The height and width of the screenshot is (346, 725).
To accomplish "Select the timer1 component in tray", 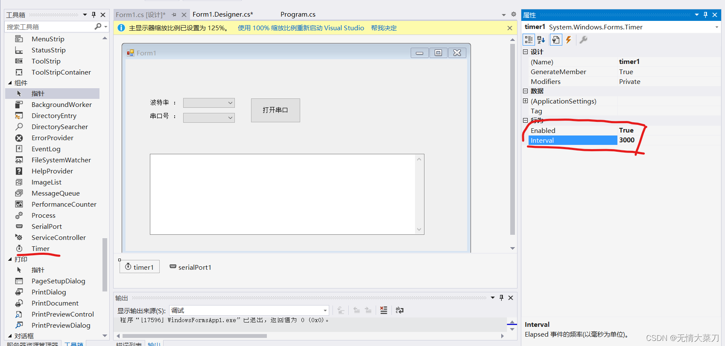I will [139, 267].
